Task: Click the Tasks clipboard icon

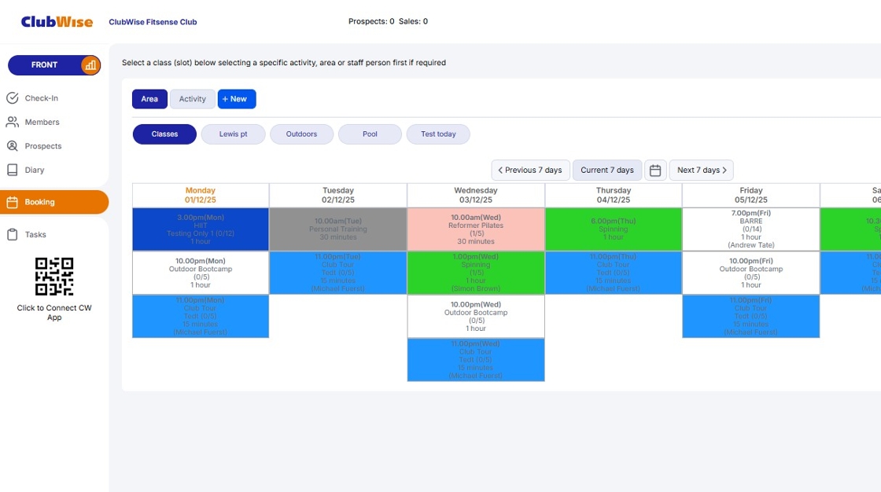Action: (x=13, y=235)
